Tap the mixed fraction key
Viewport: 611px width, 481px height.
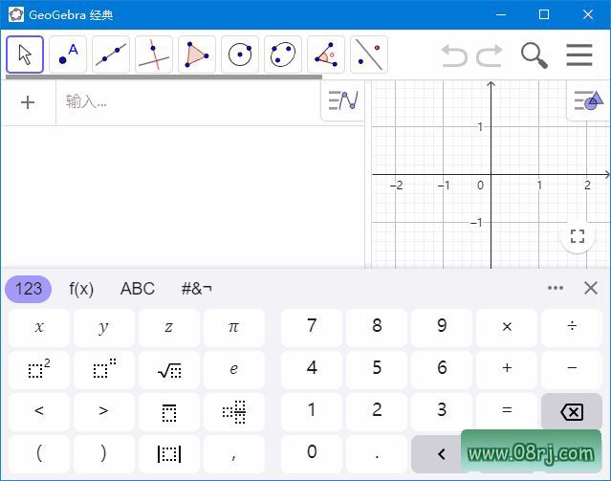click(234, 411)
